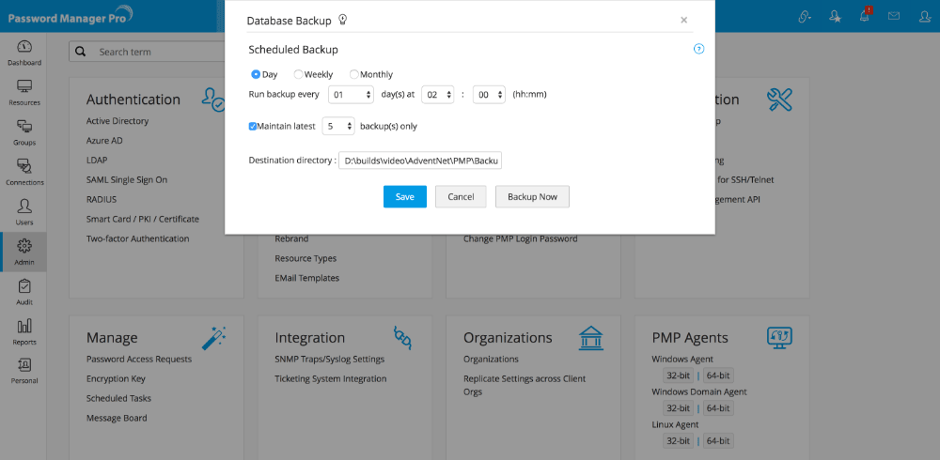This screenshot has height=460, width=940.
Task: Open Dashboard from the sidebar
Action: pos(24,53)
